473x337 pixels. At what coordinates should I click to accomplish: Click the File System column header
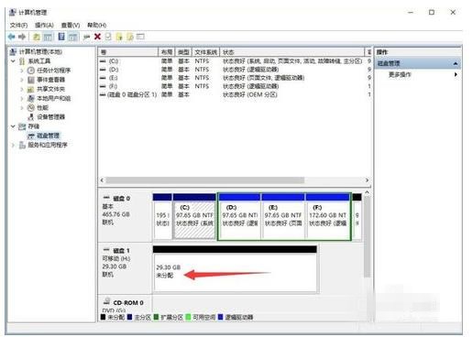point(206,52)
